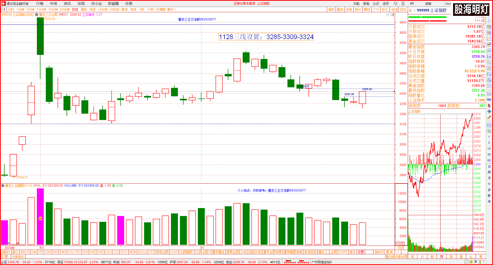Click the square panel icon at chart top-right
493x265 pixels.
tap(392, 15)
